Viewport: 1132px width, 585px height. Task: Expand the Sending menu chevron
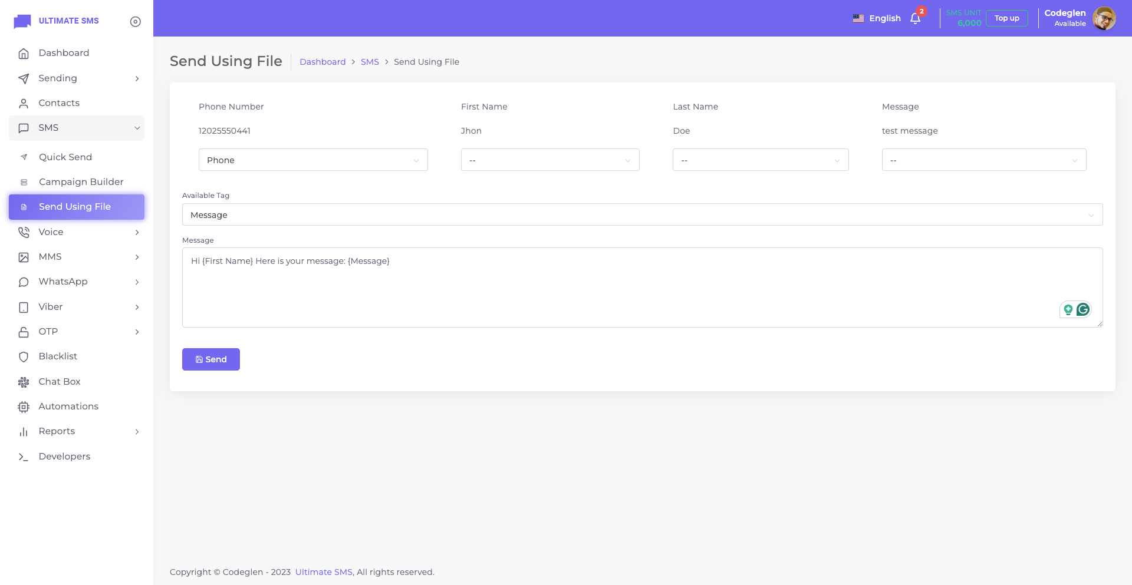click(137, 79)
